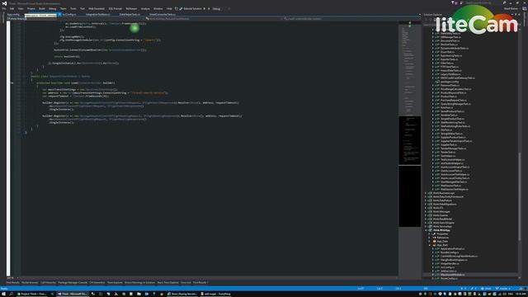This screenshot has height=297, width=528.
Task: Collapse the WebApp project node
Action: pyautogui.click(x=426, y=230)
